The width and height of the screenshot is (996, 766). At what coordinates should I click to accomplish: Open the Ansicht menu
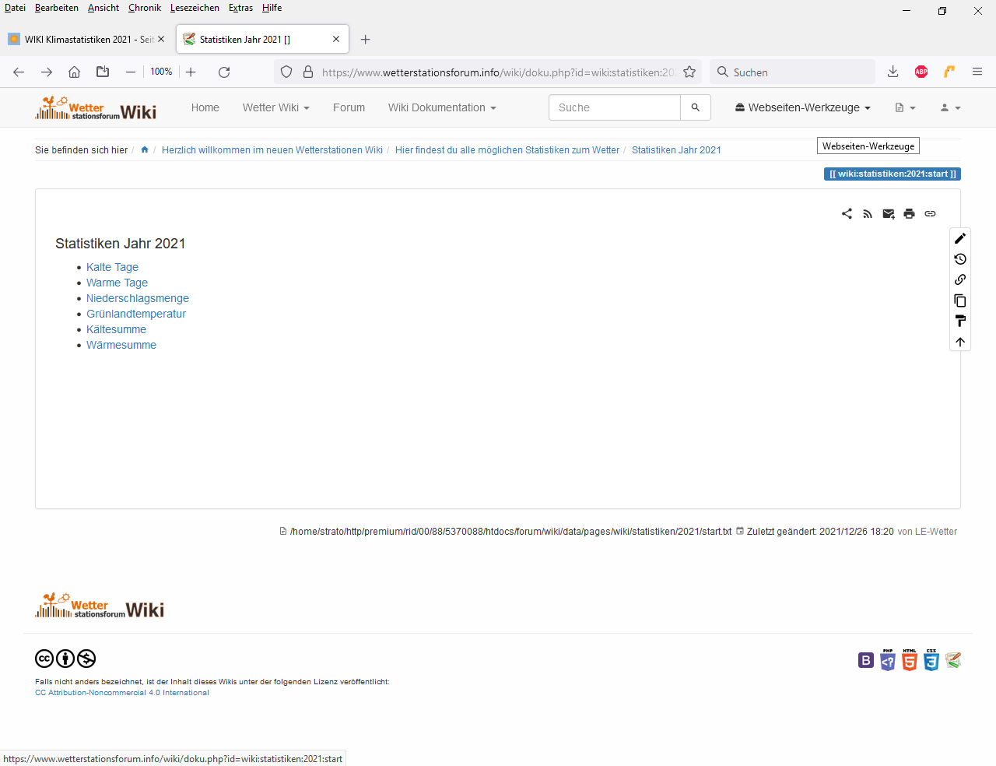pyautogui.click(x=103, y=8)
